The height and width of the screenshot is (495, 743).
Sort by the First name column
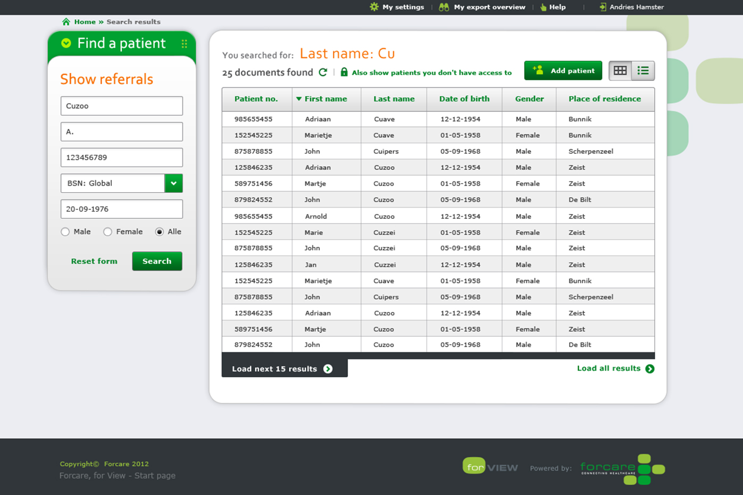325,99
